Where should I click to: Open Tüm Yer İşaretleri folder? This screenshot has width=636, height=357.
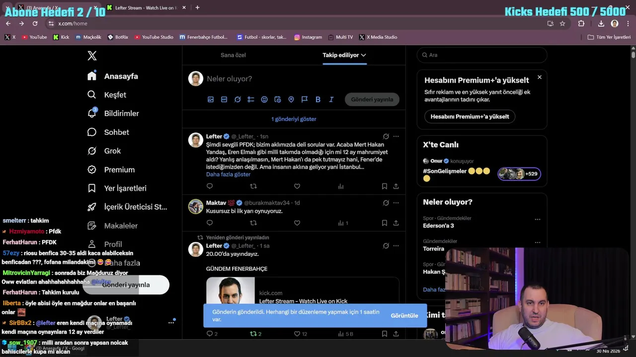click(609, 37)
